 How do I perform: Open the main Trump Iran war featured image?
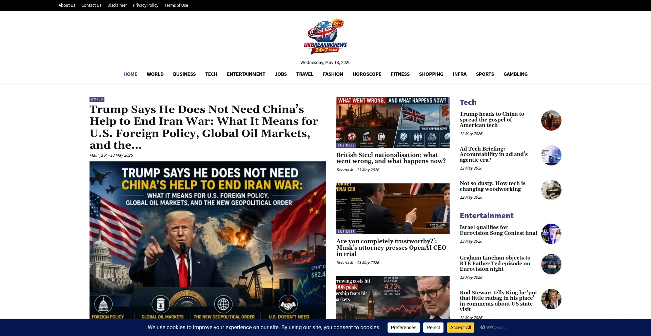(x=208, y=240)
